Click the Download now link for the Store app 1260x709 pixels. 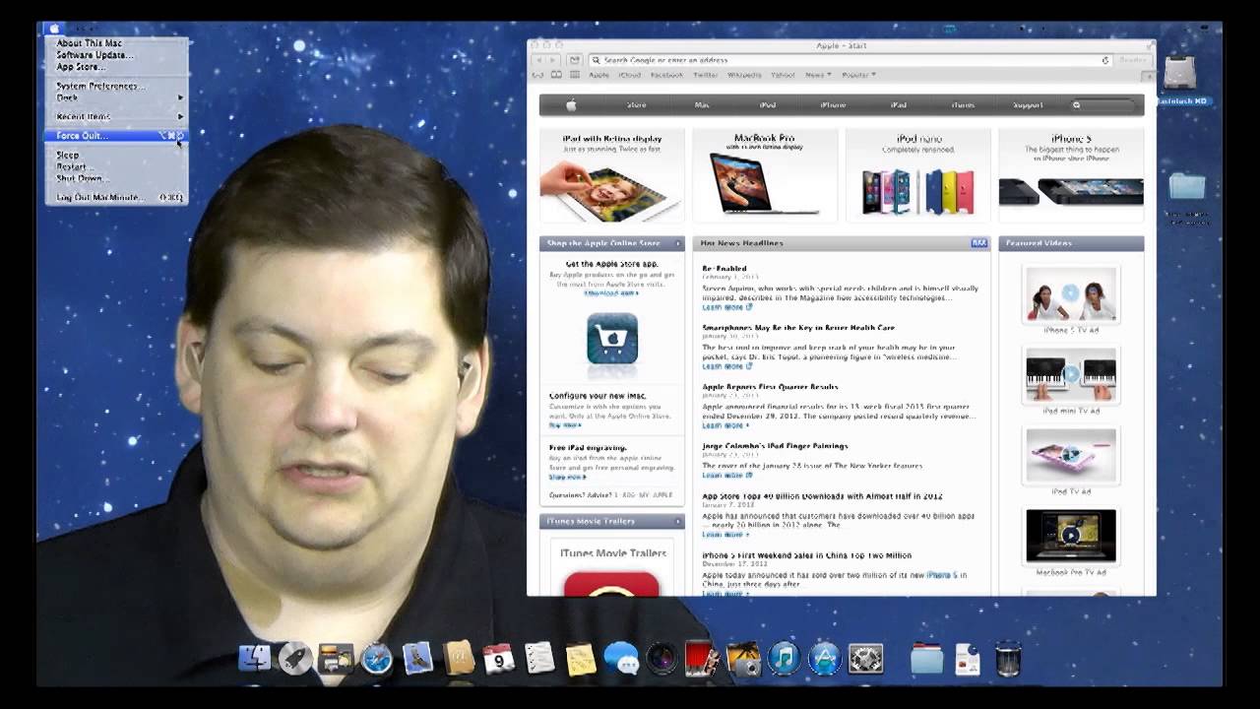coord(610,293)
